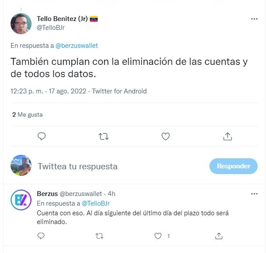
Task: Share the main tweet via upload icon
Action: coord(227,136)
